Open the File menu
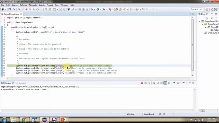 point(3,5)
